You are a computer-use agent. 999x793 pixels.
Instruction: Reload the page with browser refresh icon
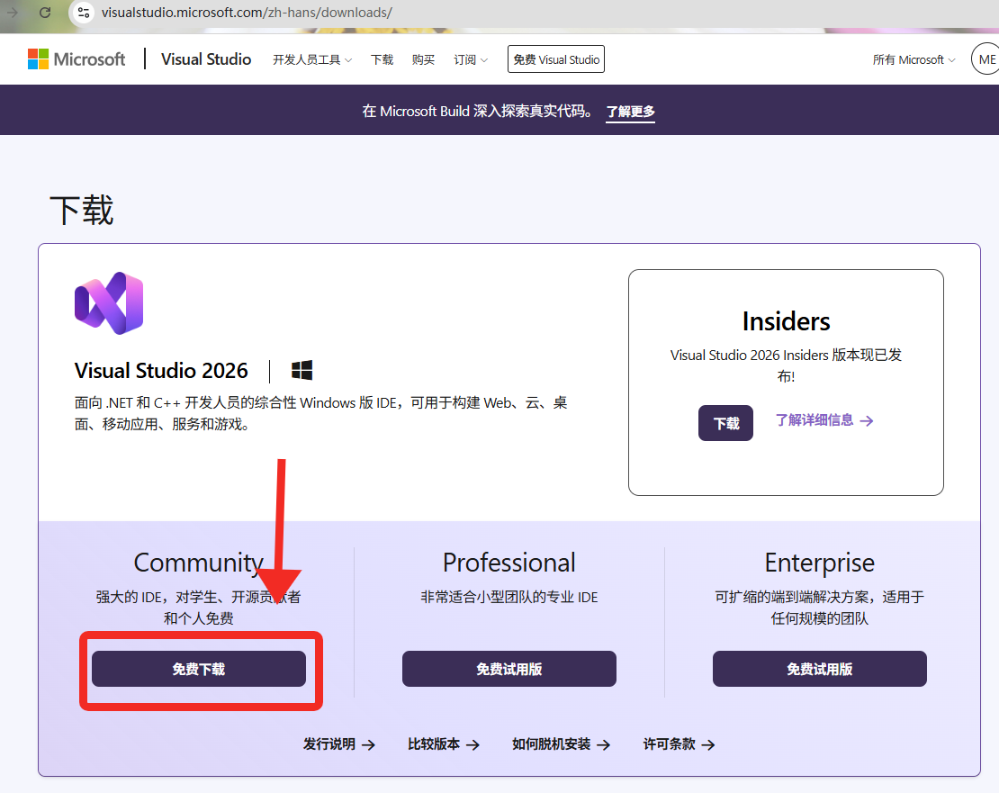[x=45, y=12]
